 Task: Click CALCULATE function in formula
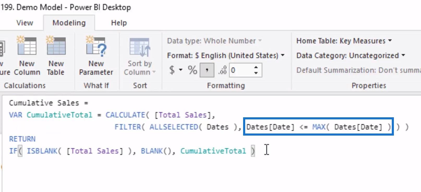[x=125, y=115]
